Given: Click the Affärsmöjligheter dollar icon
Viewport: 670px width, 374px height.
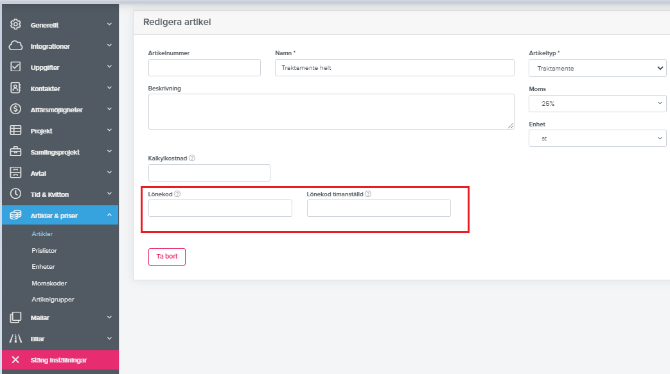Looking at the screenshot, I should 16,110.
